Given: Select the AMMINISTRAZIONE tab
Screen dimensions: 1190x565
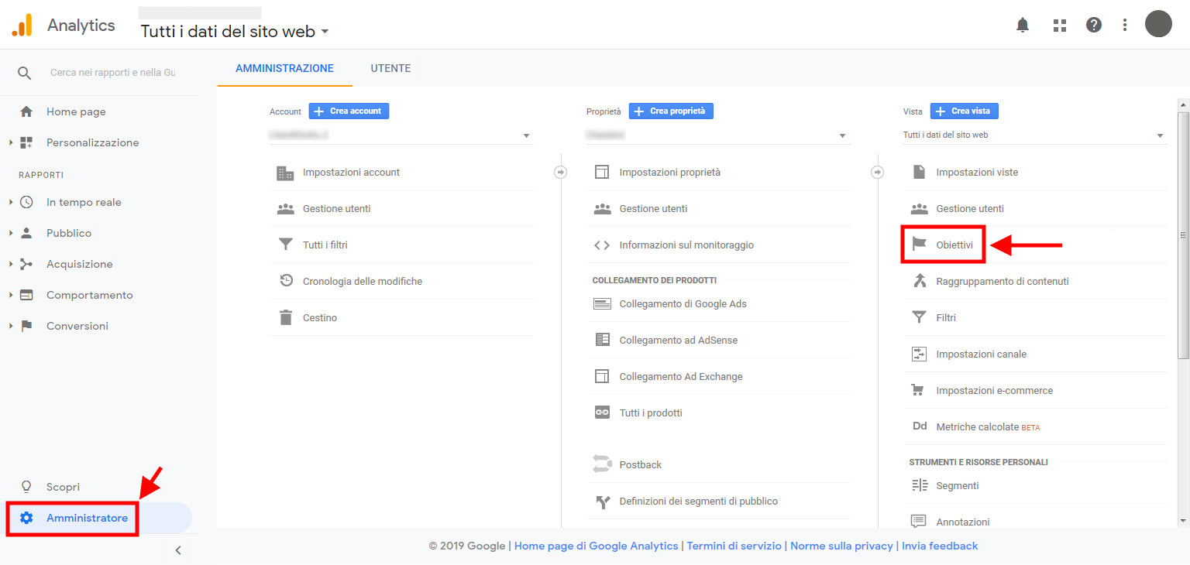Looking at the screenshot, I should pyautogui.click(x=284, y=68).
